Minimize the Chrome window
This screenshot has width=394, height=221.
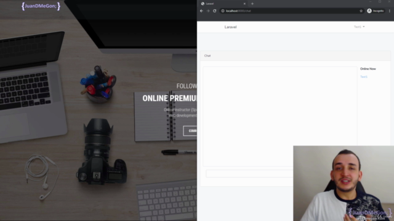370,2
